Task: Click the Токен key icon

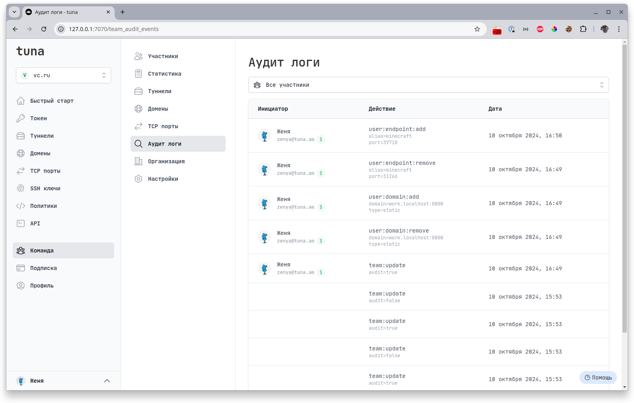Action: click(21, 118)
